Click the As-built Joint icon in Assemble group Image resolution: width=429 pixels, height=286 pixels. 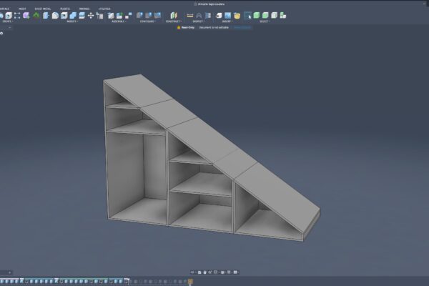pyautogui.click(x=129, y=16)
